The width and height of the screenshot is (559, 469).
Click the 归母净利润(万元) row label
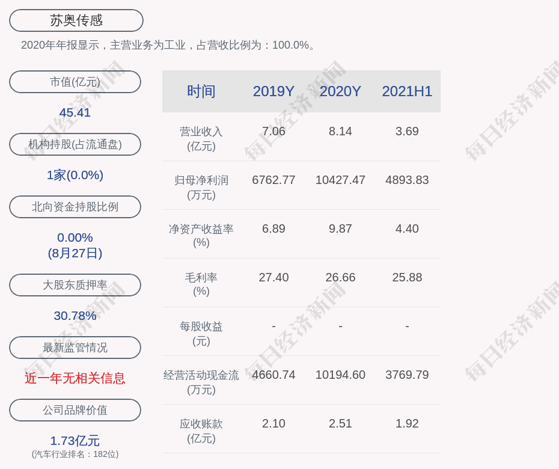[201, 188]
